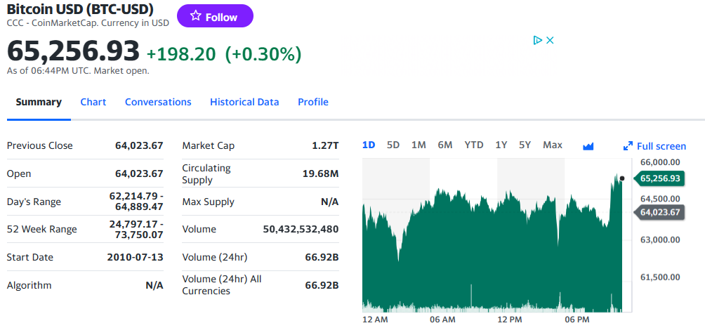Screen dimensions: 705x328
Task: Select the 5D chart range
Action: tap(393, 145)
